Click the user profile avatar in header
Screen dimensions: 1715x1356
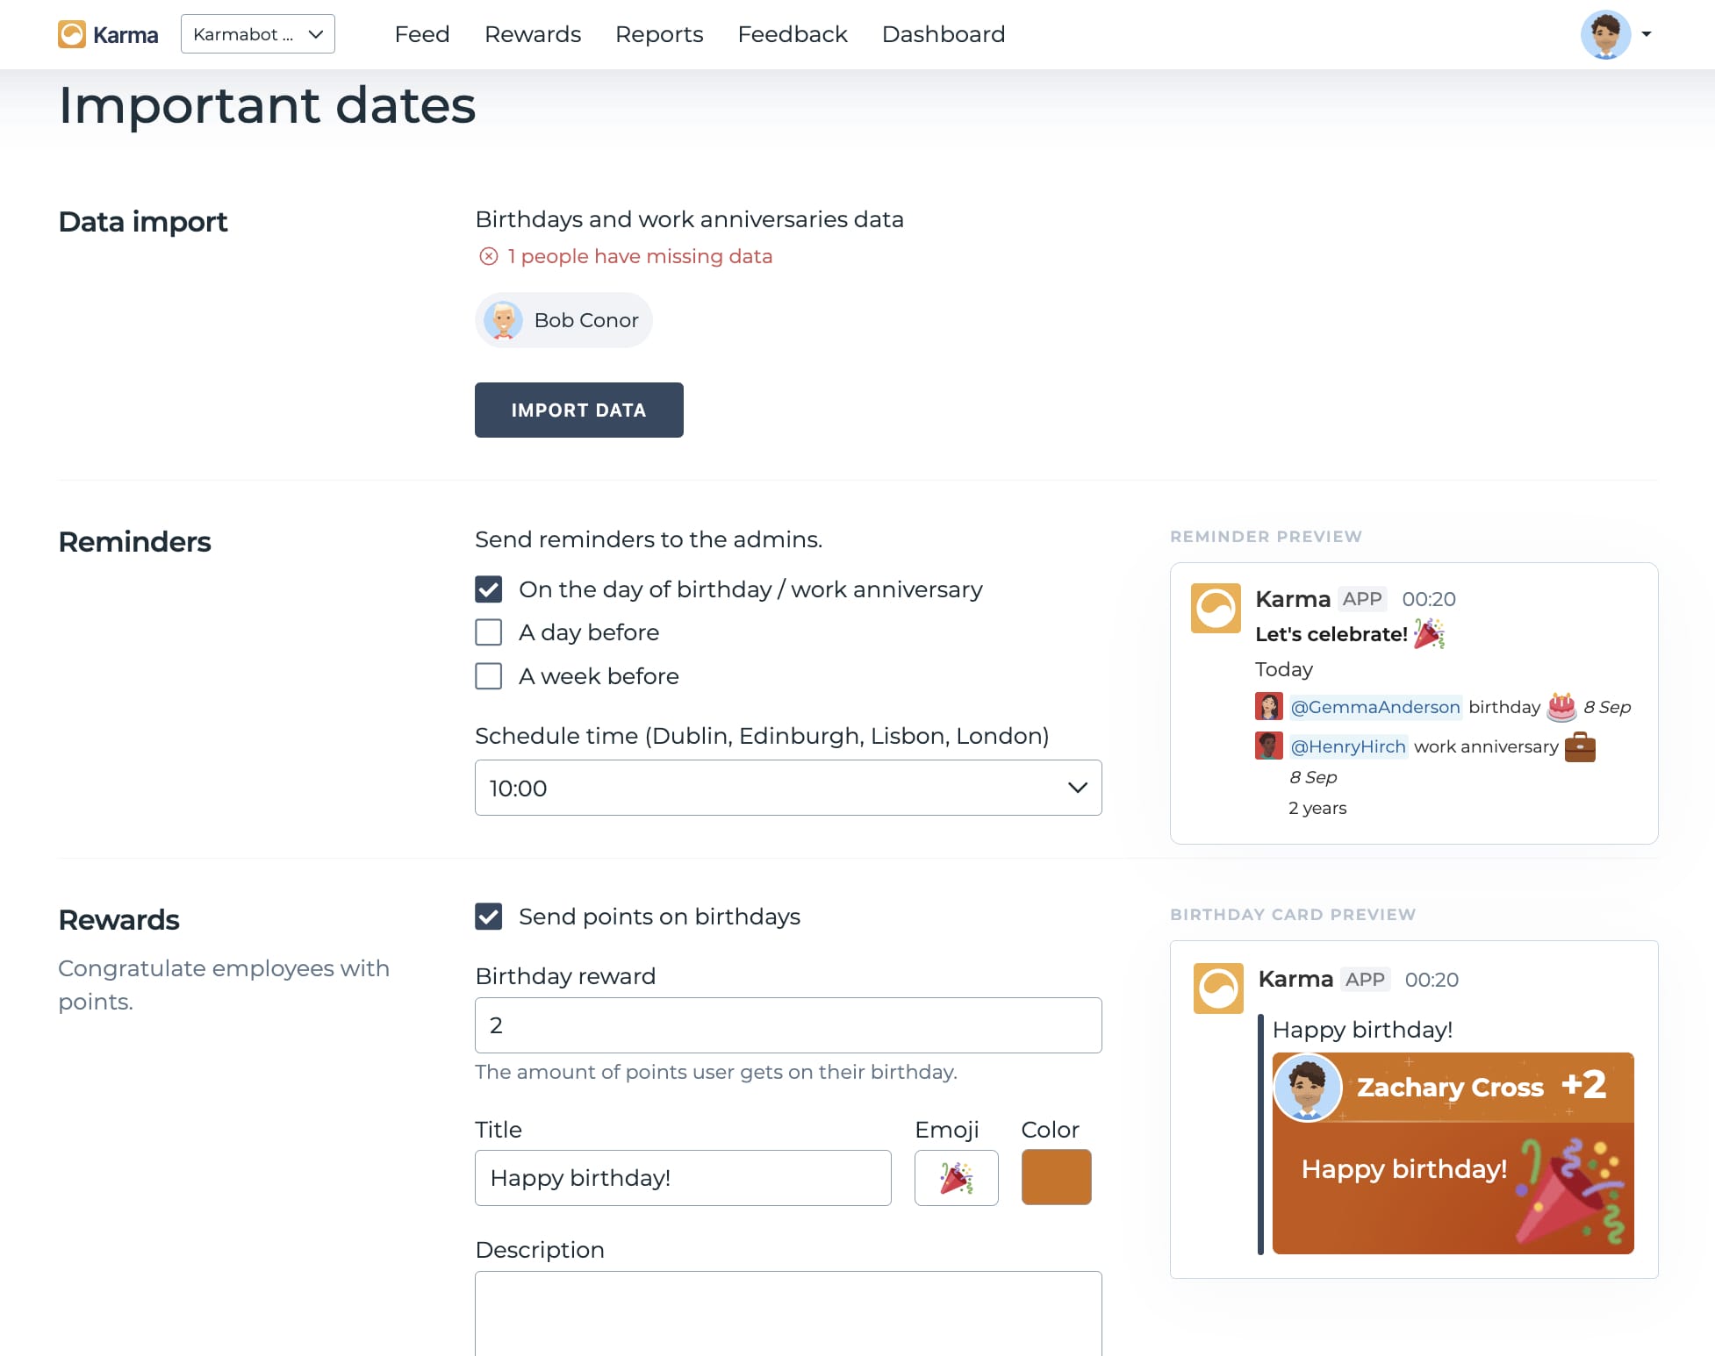1605,35
